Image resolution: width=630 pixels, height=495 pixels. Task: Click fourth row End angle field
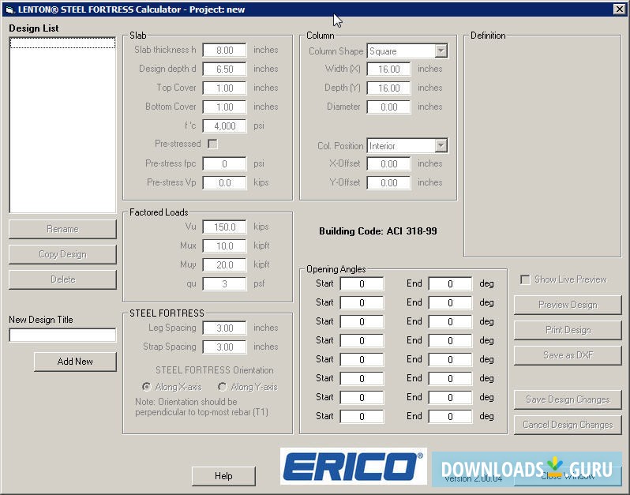(x=450, y=341)
